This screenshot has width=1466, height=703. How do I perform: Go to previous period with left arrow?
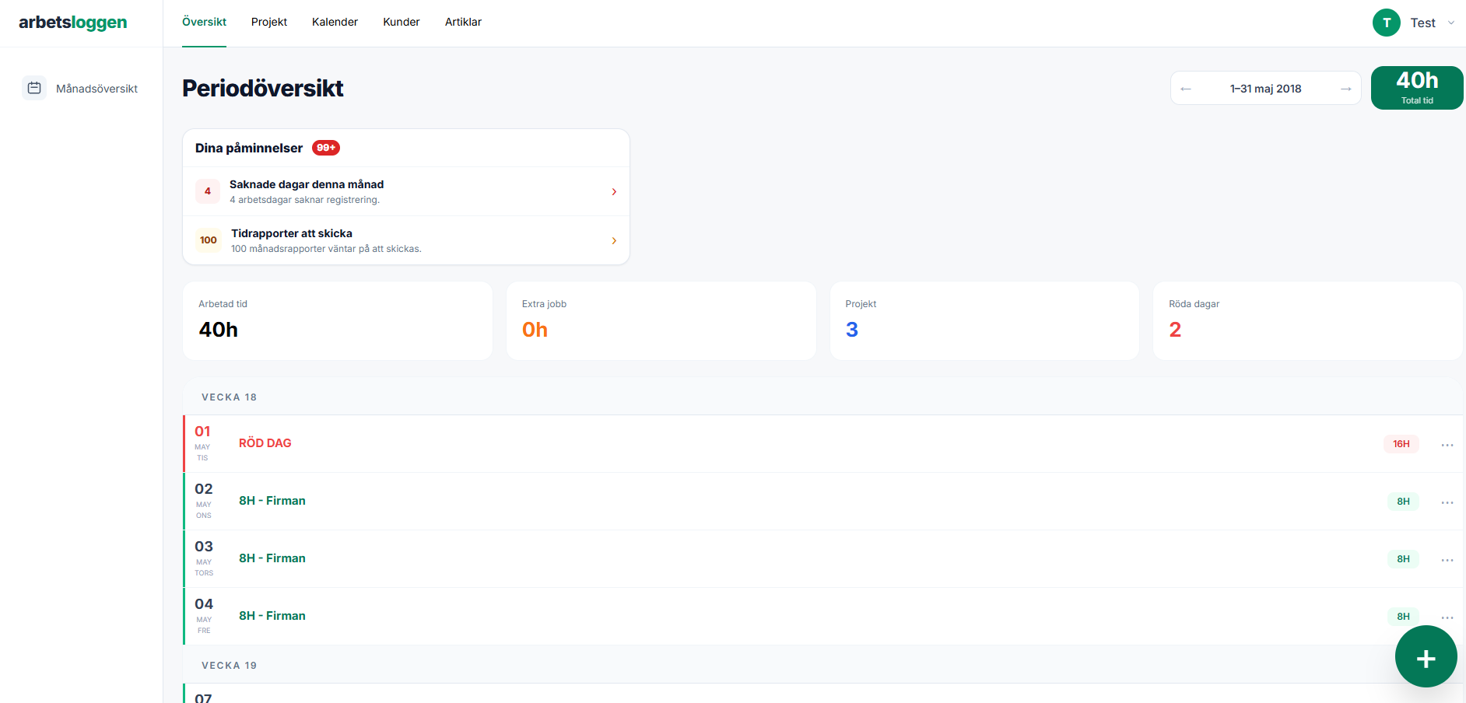[1186, 89]
